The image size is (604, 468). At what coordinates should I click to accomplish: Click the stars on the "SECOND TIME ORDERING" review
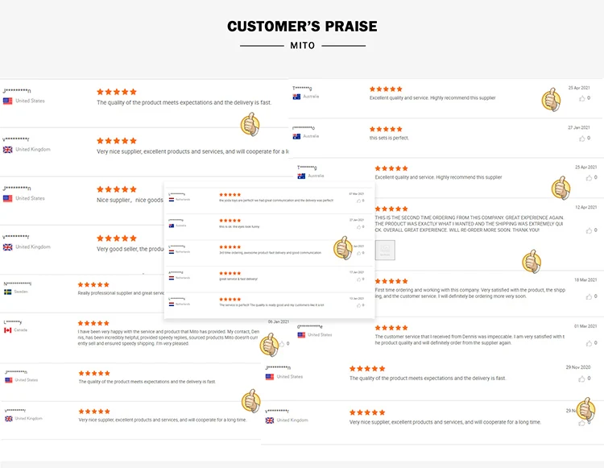(391, 209)
